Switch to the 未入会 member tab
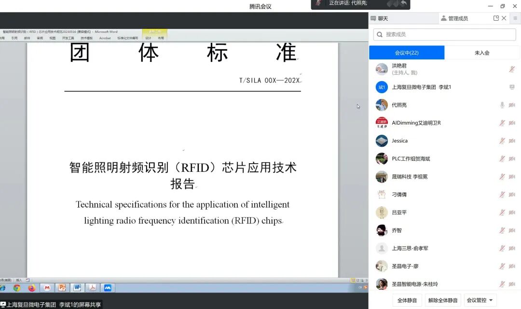 click(482, 52)
